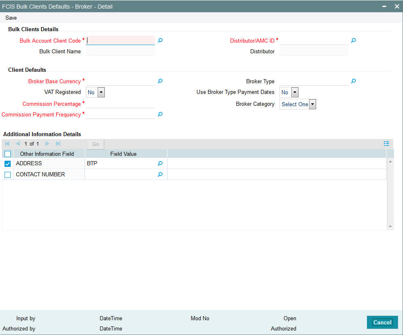Open lookup for CONTACT NUMBER field value
This screenshot has width=403, height=335.
pos(160,175)
